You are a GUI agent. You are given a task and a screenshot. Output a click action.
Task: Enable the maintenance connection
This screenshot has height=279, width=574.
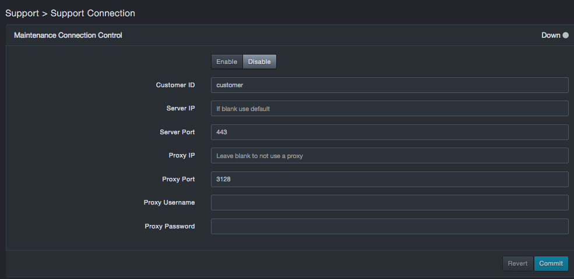point(227,62)
